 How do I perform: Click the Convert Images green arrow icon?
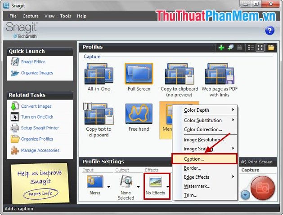14,106
